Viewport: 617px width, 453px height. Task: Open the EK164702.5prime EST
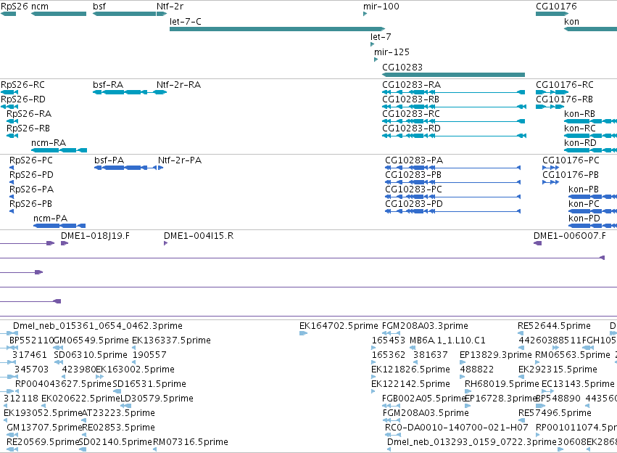pyautogui.click(x=339, y=326)
